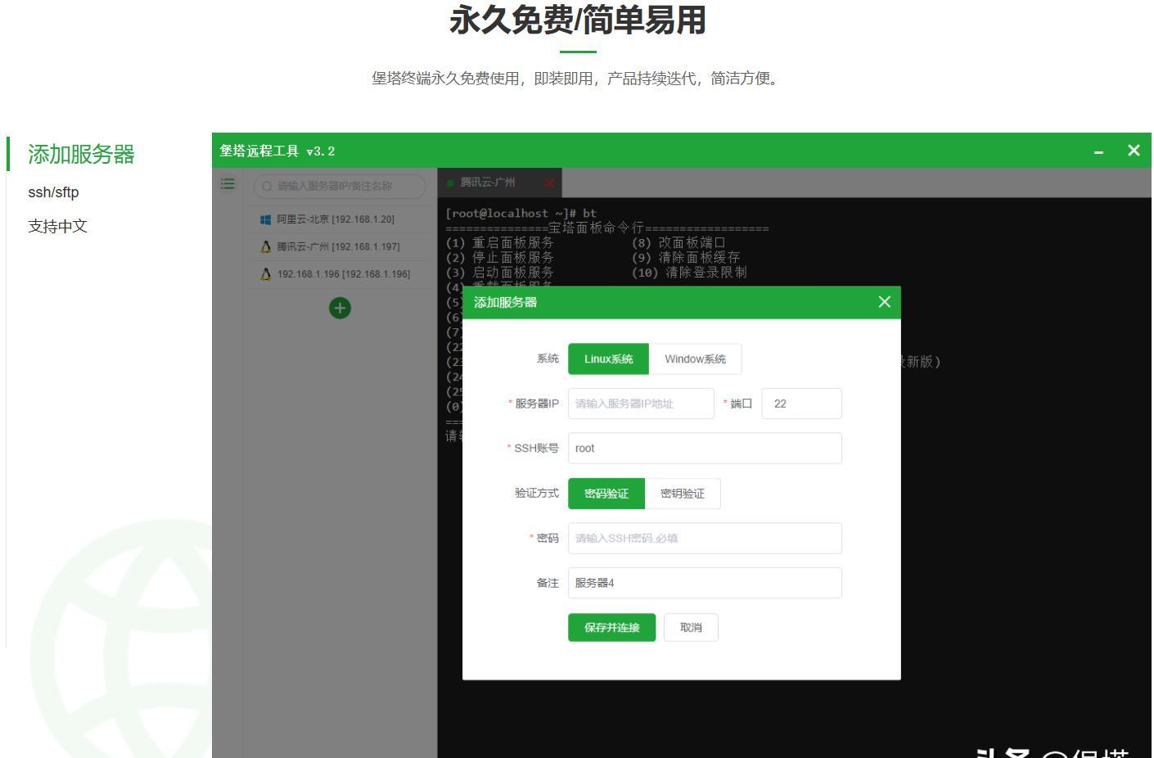
Task: Click the [root@localhost ~]# bt prompt
Action: [521, 214]
